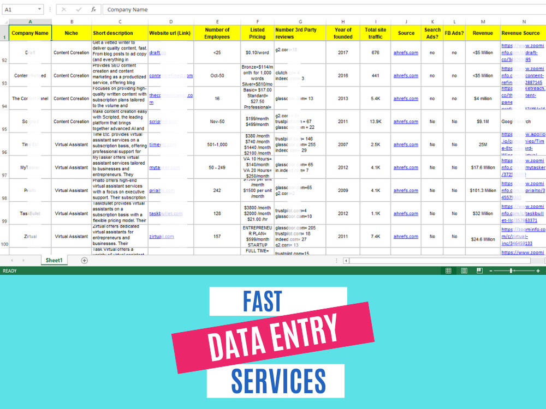Click the zoom slider handle

coord(511,270)
